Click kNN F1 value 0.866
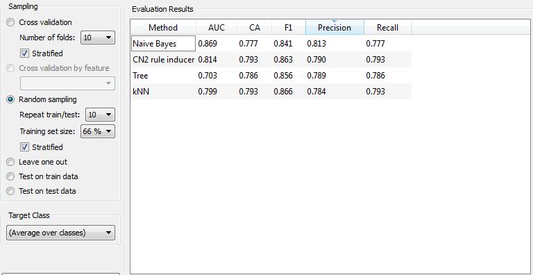The height and width of the screenshot is (275, 533). (283, 92)
